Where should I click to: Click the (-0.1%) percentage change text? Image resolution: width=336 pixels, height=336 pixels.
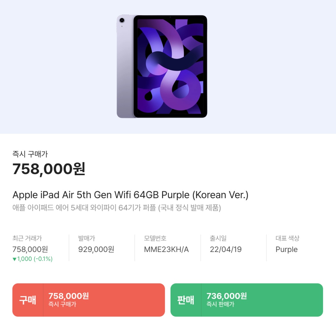click(43, 259)
